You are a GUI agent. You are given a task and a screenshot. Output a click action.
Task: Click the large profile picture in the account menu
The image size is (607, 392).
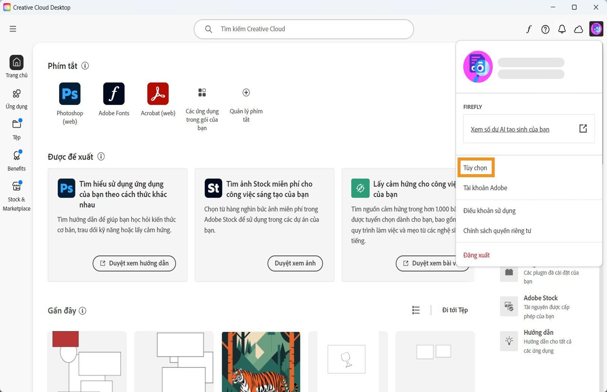[478, 67]
